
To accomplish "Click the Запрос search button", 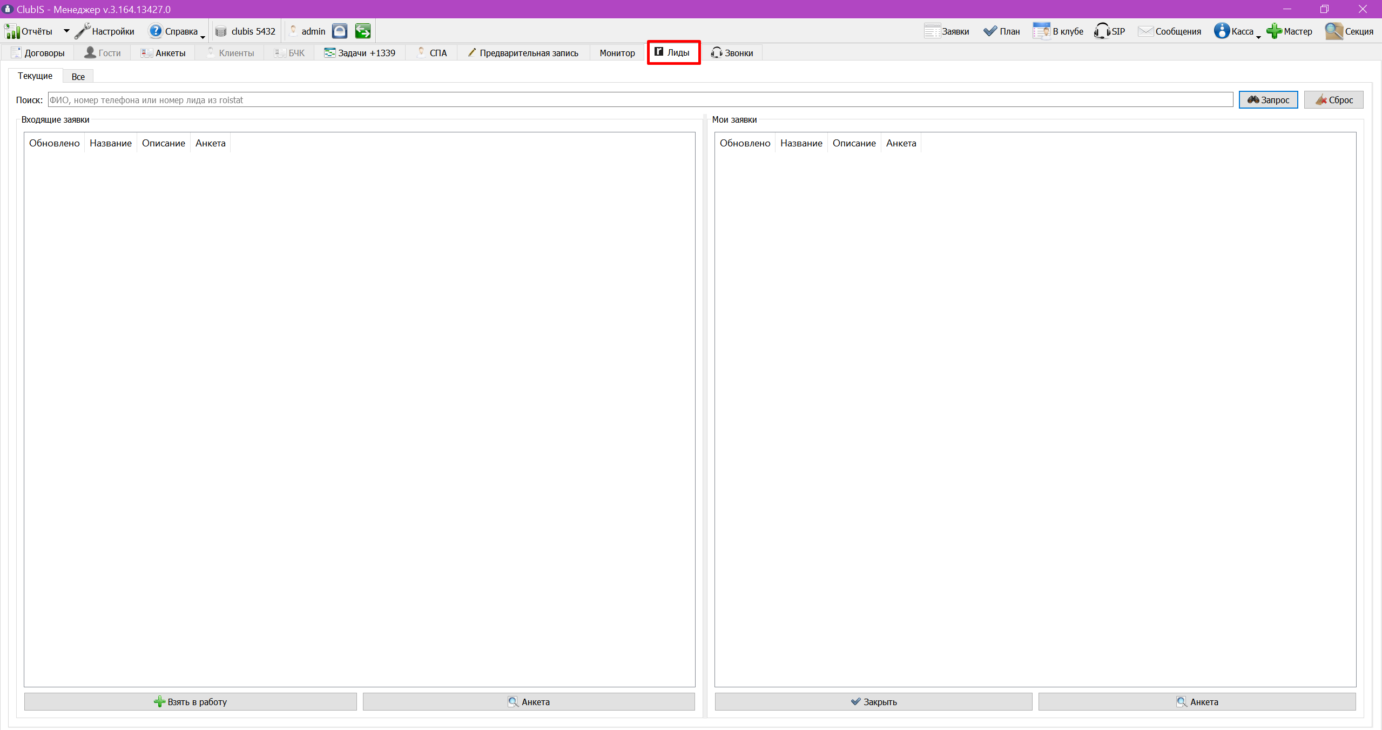I will 1268,99.
